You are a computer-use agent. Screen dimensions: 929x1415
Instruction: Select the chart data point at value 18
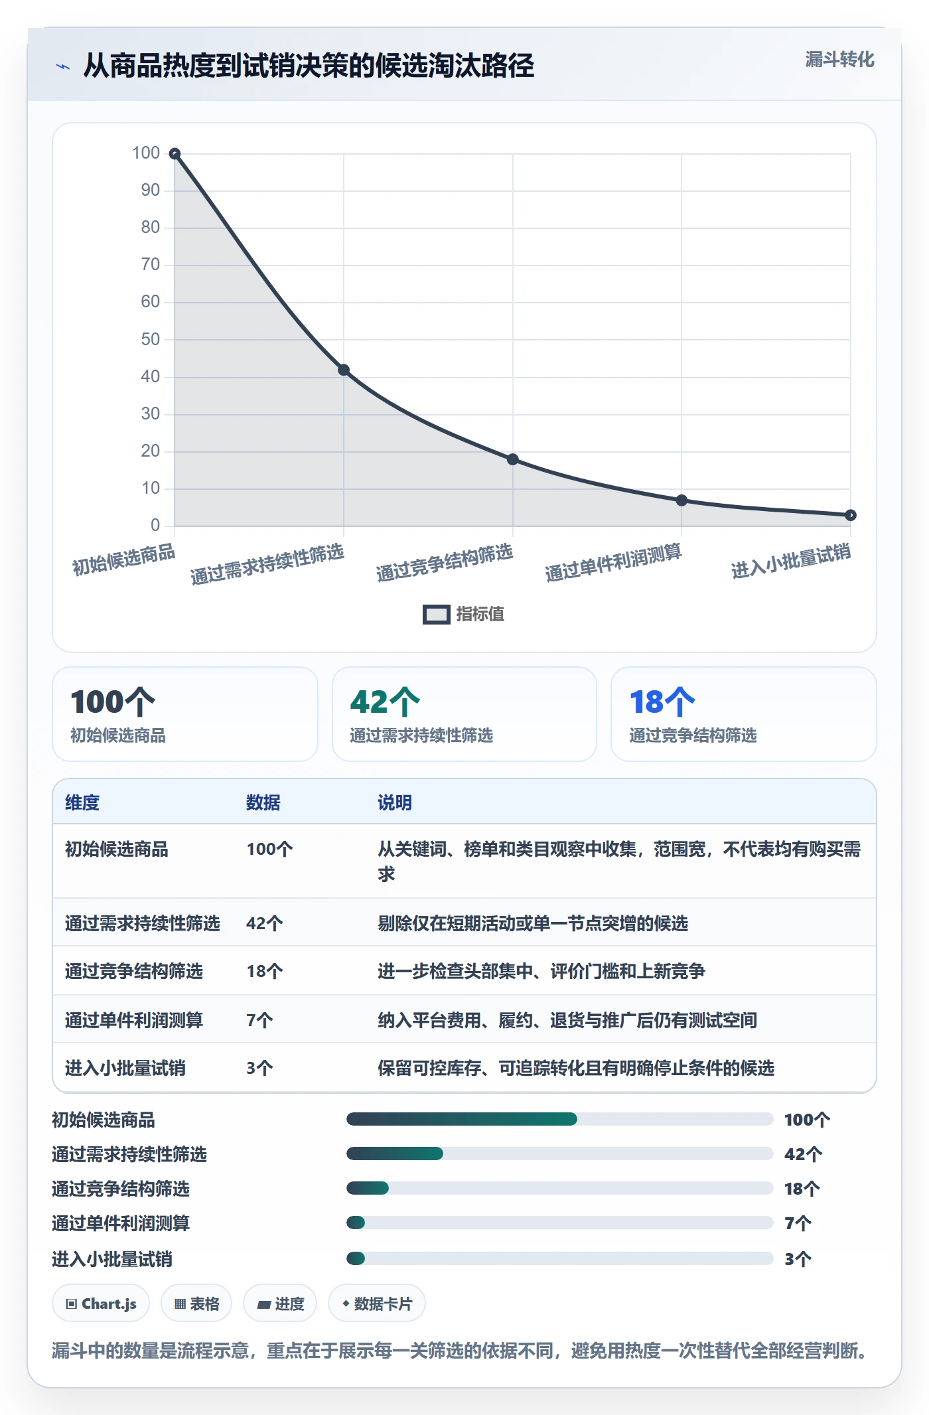(512, 459)
